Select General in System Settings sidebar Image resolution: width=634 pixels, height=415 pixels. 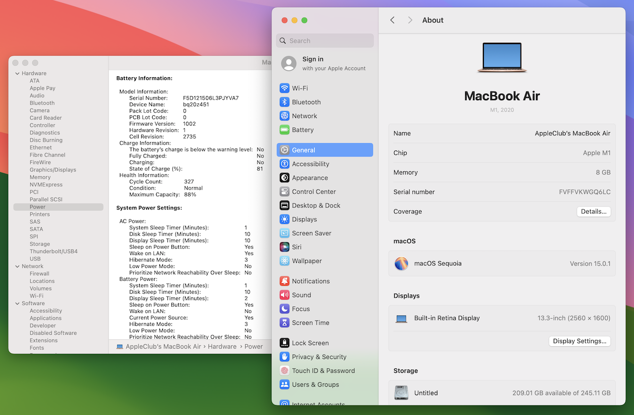[x=324, y=150]
